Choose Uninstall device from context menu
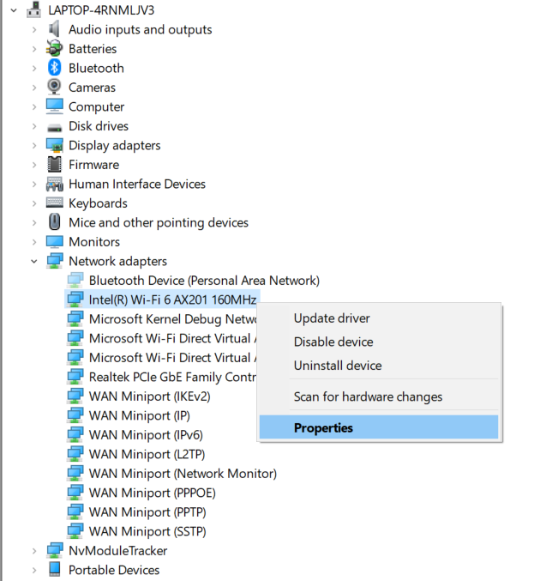This screenshot has height=581, width=546. point(379,366)
